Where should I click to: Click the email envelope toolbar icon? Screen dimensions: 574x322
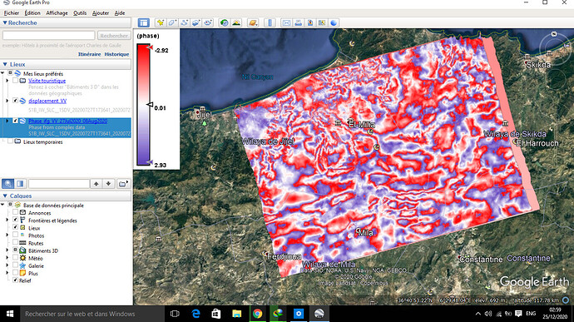(286, 22)
